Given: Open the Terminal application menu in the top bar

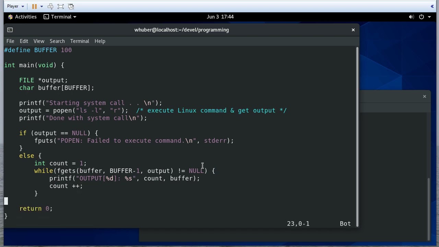Looking at the screenshot, I should click(x=60, y=17).
